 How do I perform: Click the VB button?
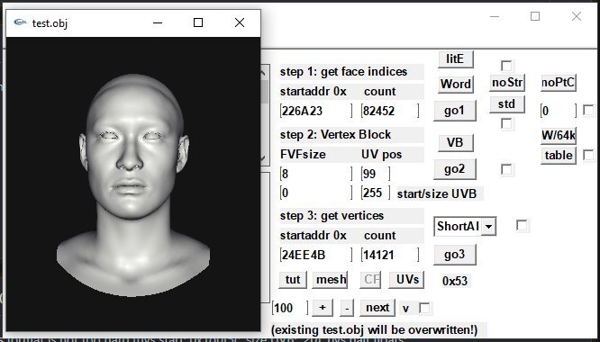point(455,143)
